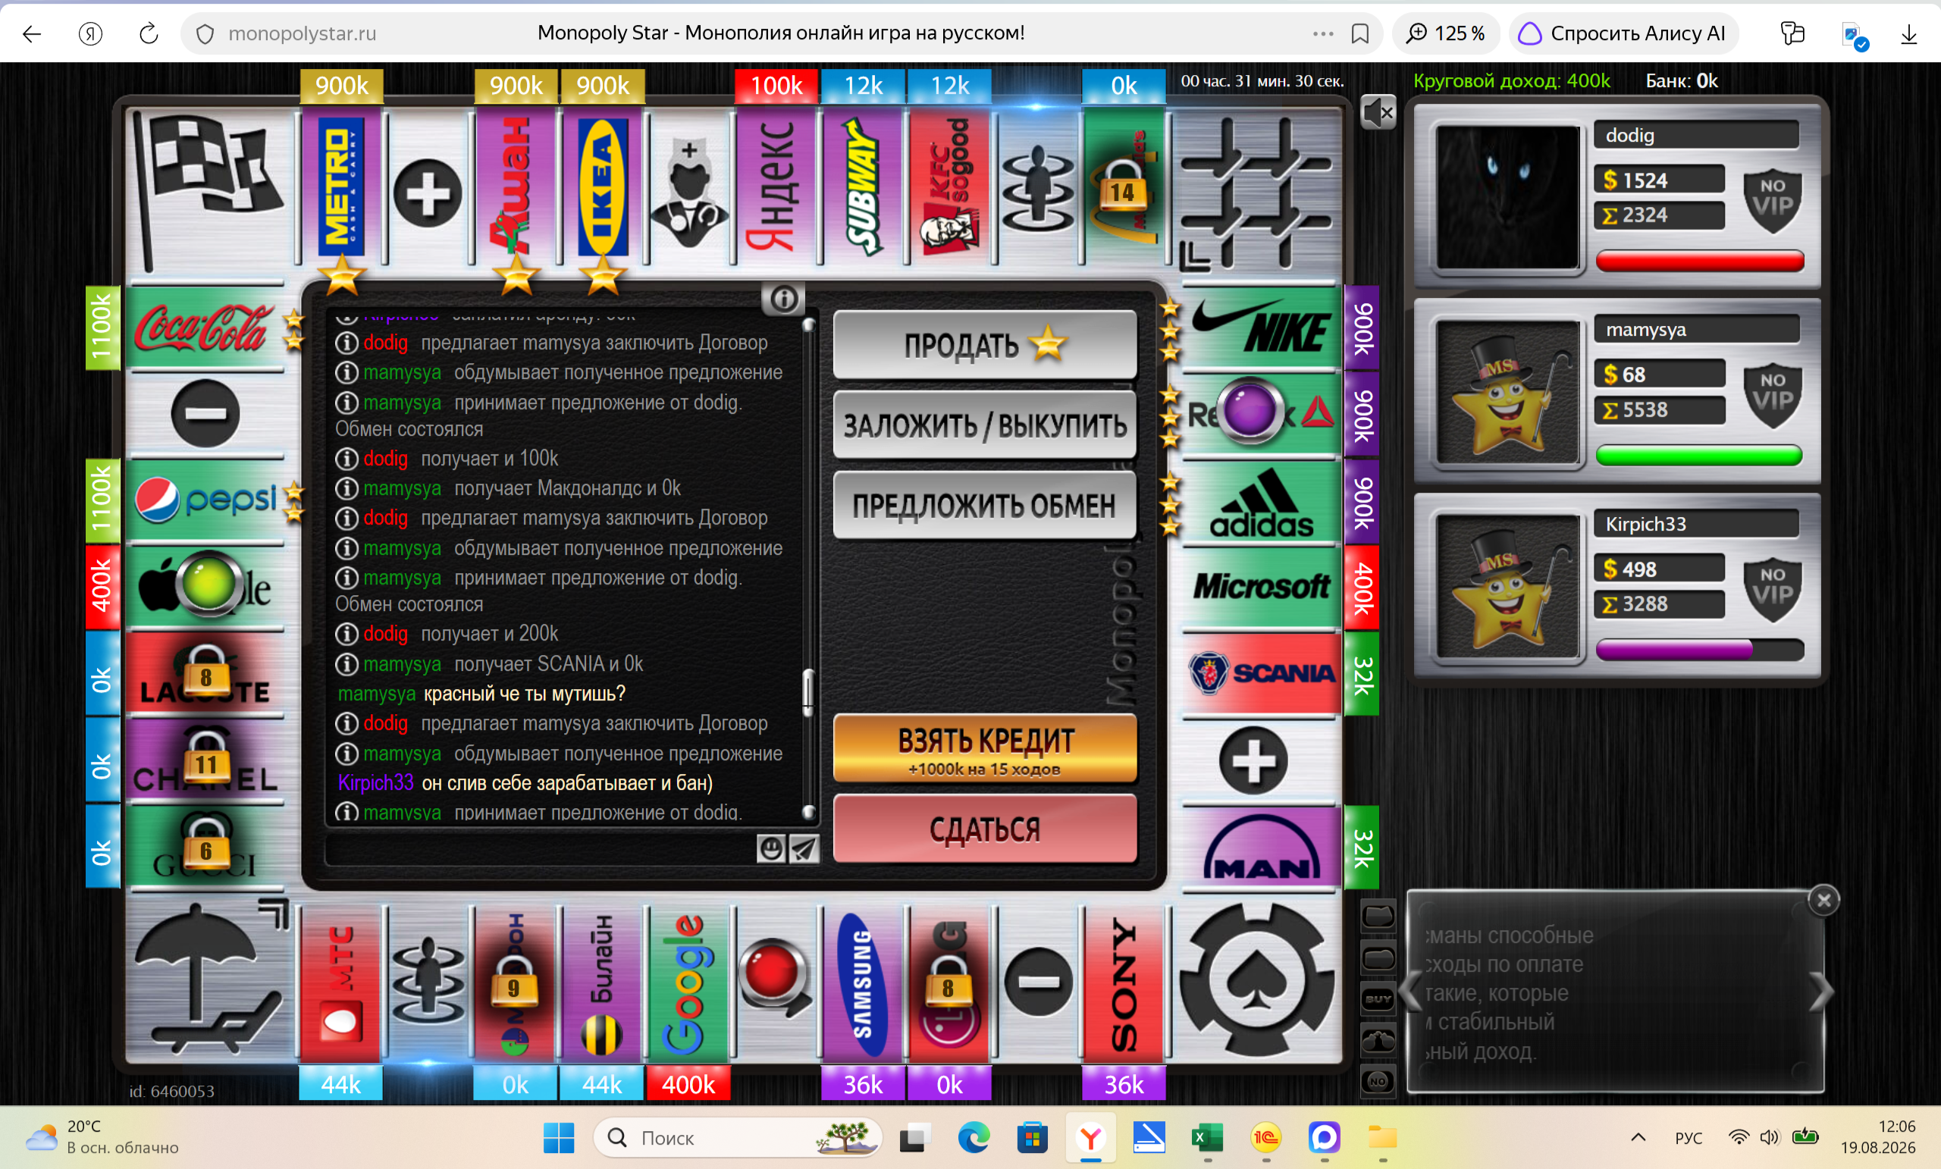Bookmark this page in the address bar
This screenshot has width=1941, height=1169.
tap(1360, 33)
